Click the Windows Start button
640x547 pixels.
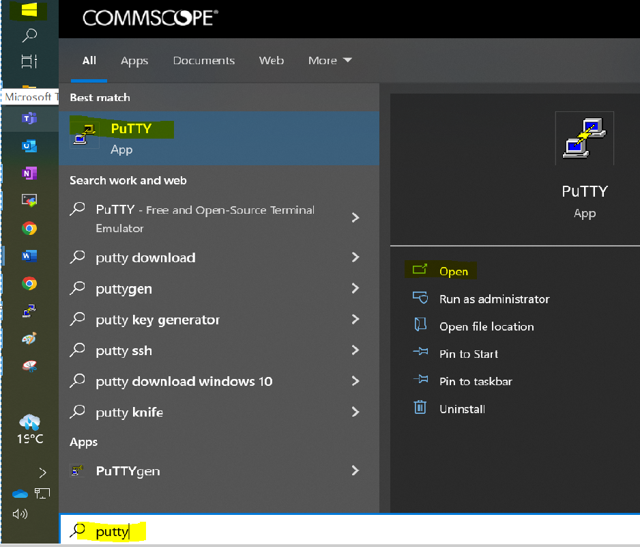29,10
